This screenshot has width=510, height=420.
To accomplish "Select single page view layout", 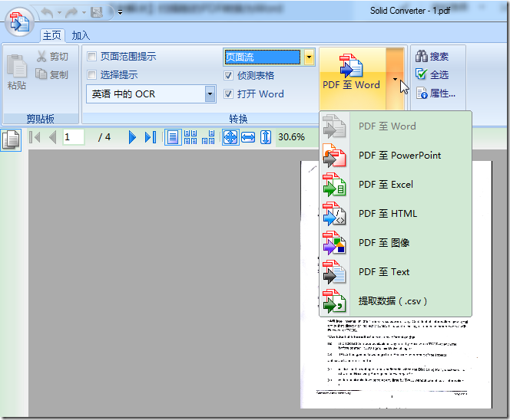I will [173, 137].
